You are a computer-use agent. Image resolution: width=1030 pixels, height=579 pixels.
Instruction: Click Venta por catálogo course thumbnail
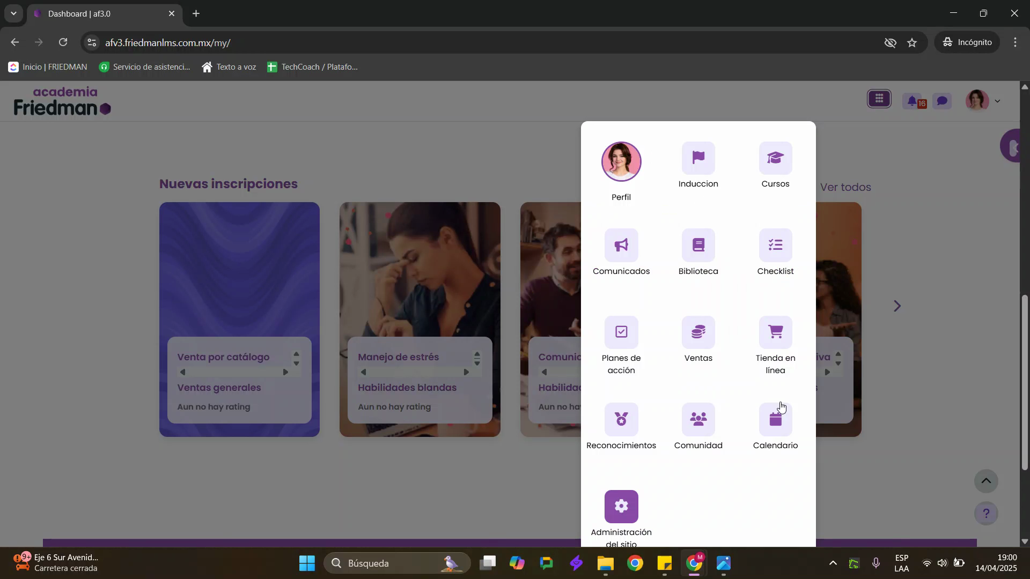[239, 268]
